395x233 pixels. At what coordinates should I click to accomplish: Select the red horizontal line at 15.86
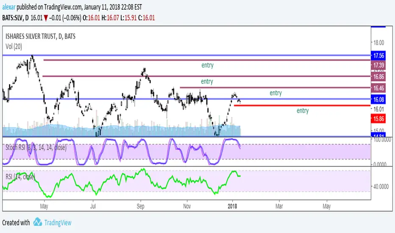(302, 105)
